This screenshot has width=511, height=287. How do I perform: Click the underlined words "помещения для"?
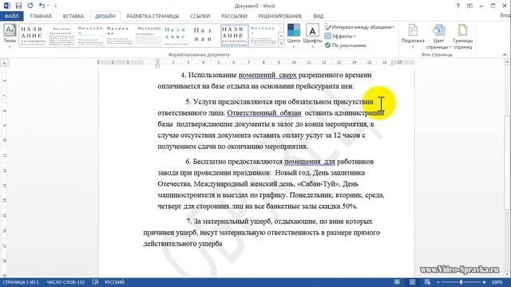pyautogui.click(x=310, y=161)
